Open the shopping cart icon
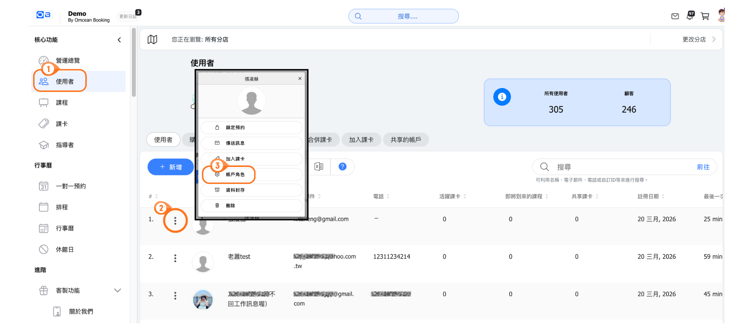 (705, 16)
